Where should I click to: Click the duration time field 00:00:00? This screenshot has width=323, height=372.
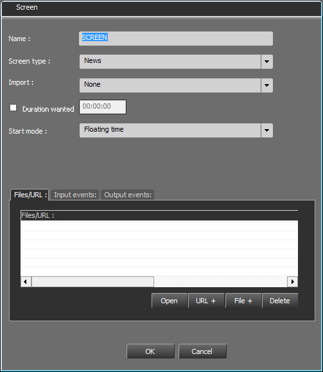pyautogui.click(x=103, y=107)
